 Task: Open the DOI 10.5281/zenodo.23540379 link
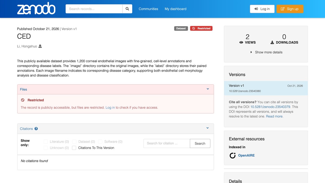pyautogui.click(x=270, y=107)
